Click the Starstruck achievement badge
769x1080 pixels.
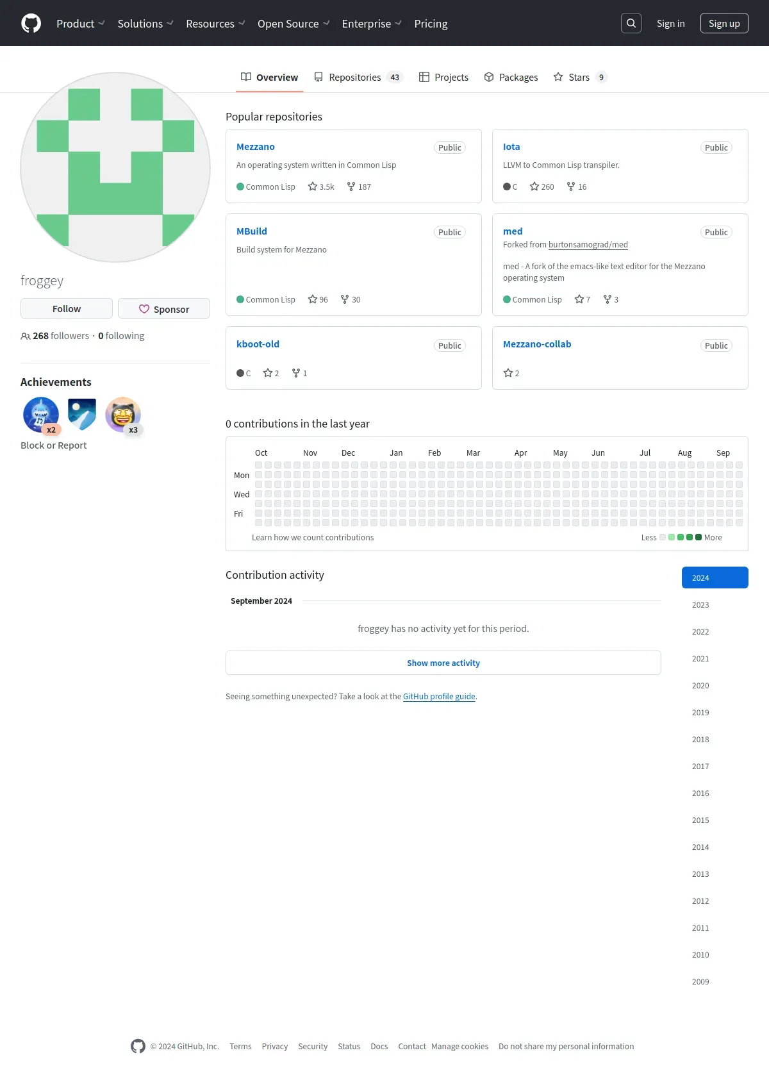coord(123,415)
